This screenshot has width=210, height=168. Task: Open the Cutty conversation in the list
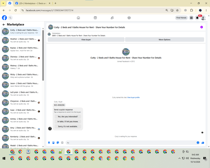pyautogui.click(x=21, y=32)
